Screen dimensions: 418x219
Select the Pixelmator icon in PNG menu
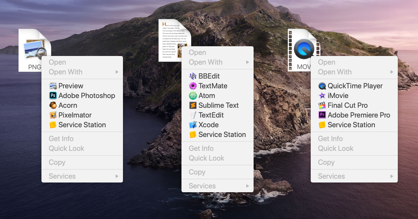(53, 115)
